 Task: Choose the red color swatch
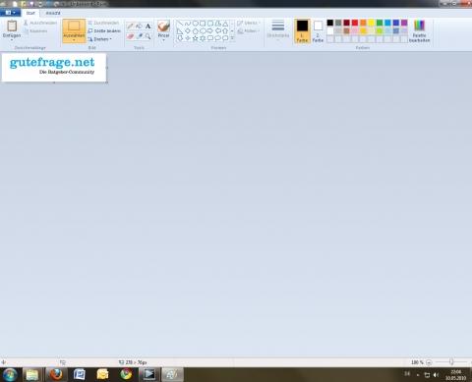355,23
